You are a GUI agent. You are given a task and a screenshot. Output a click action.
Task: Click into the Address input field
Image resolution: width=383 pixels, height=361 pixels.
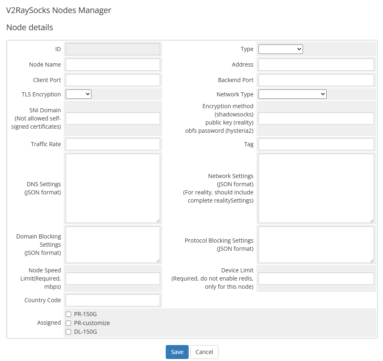[316, 65]
